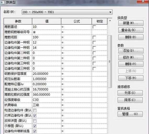Enable the 放样详图 (默认) checkbox
The image size is (149, 134).
(35, 121)
